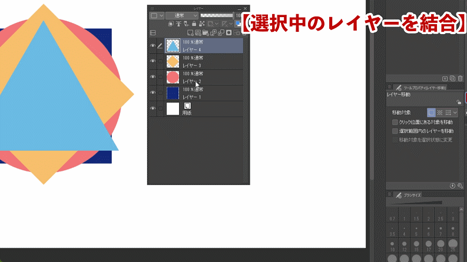Image resolution: width=467 pixels, height=262 pixels.
Task: Open tool property panel hamburger menu
Action: click(389, 87)
